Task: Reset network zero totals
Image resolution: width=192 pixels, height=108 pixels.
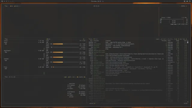Action: click(74, 77)
